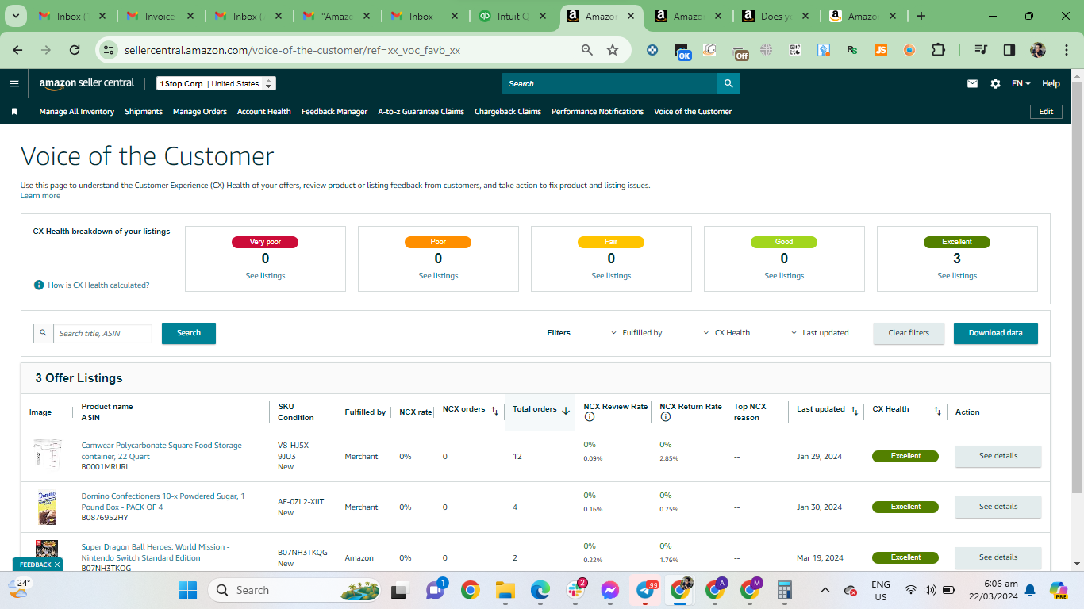Click the Clear filters button
Image resolution: width=1084 pixels, height=609 pixels.
pyautogui.click(x=909, y=333)
